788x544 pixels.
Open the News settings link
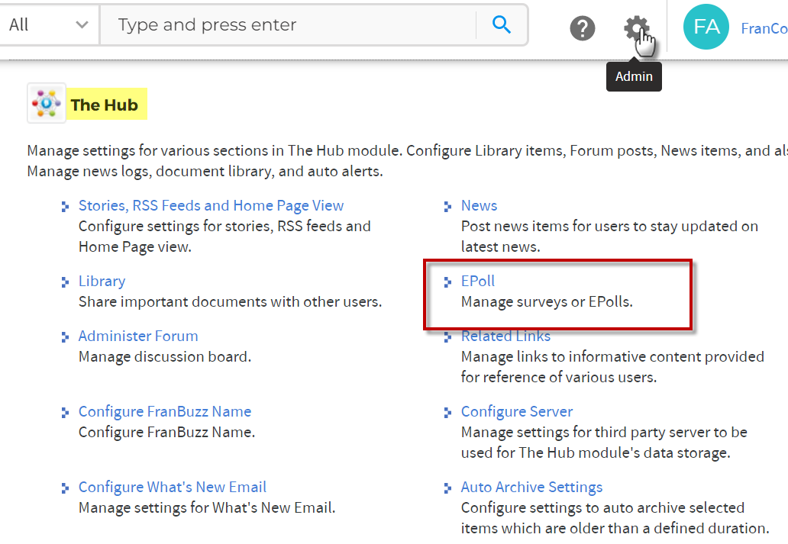[x=479, y=205]
